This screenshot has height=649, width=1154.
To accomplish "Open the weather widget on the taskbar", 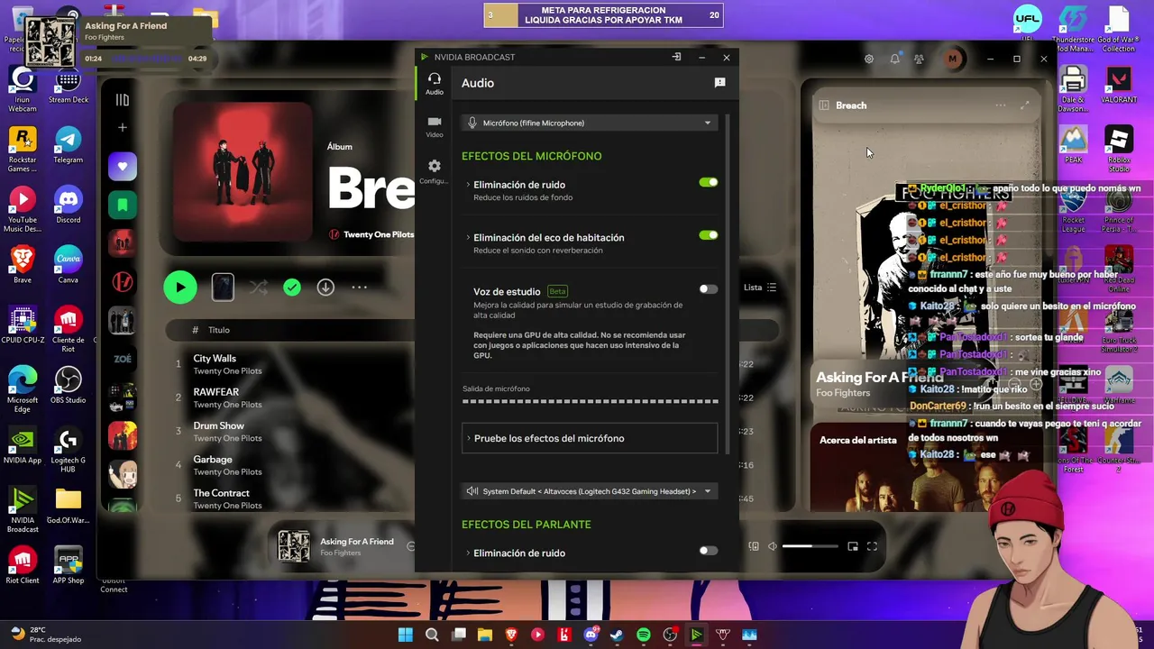I will 47,635.
